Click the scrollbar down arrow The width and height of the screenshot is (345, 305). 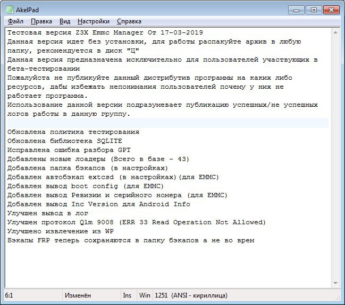click(335, 283)
